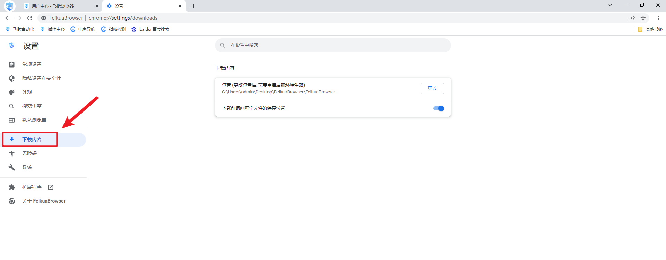Close the 用户中心 tab
Screen dimensions: 666x260
[97, 6]
